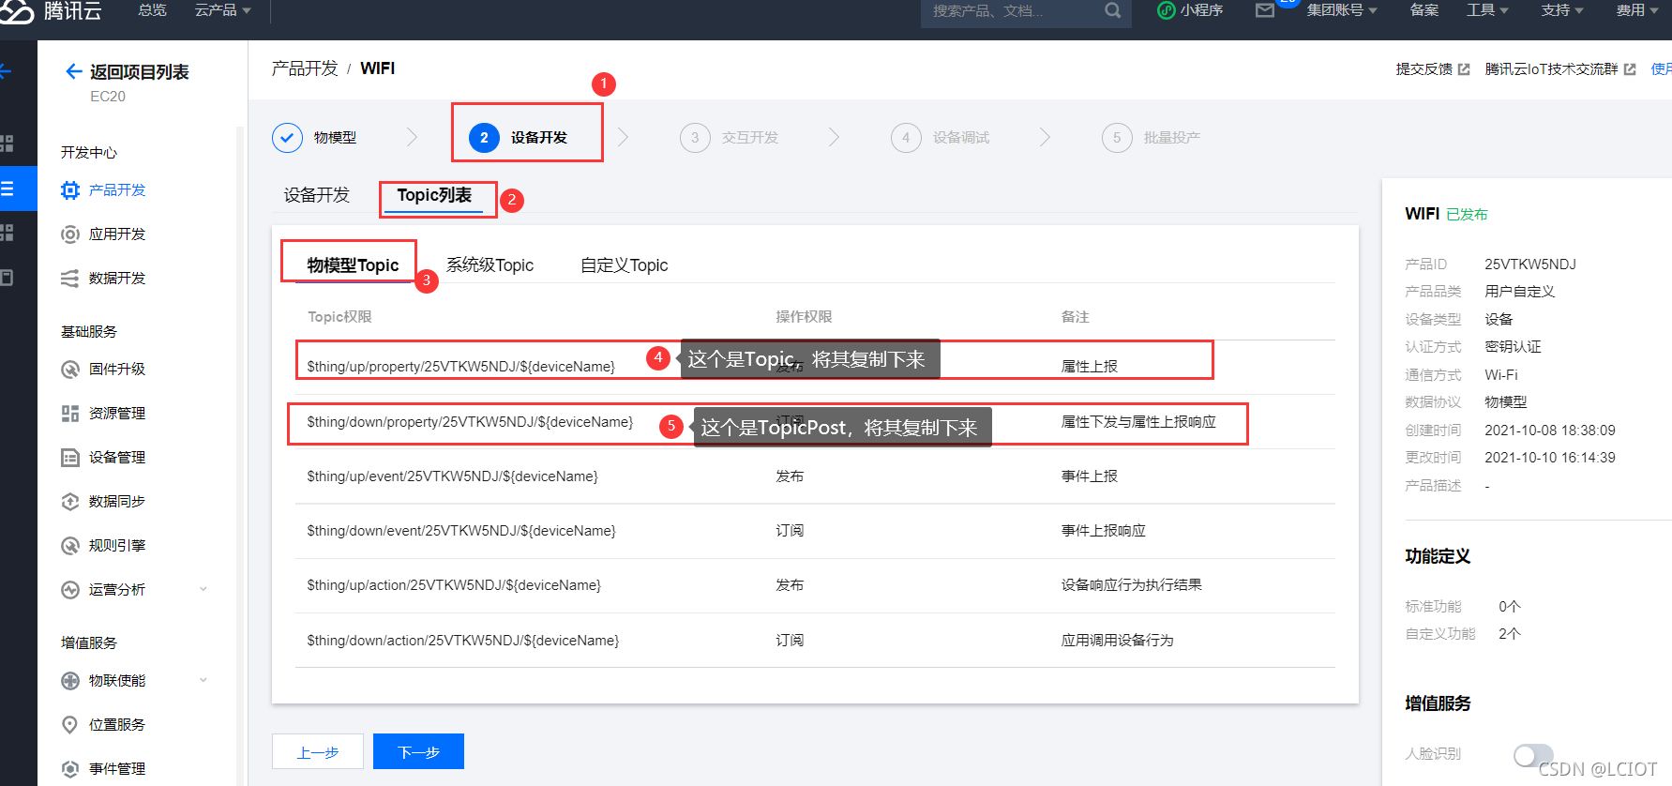Click the step 2 设备开发 circle
The width and height of the screenshot is (1672, 786).
(484, 137)
